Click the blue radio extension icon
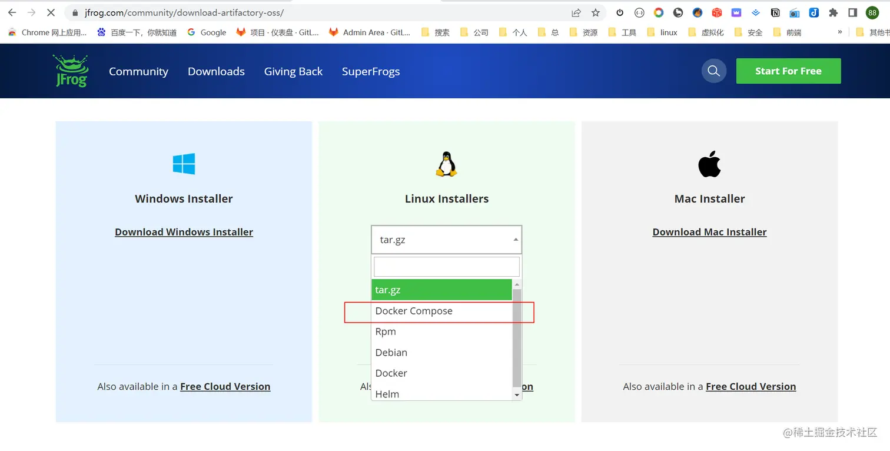The image size is (890, 451). pyautogui.click(x=795, y=12)
